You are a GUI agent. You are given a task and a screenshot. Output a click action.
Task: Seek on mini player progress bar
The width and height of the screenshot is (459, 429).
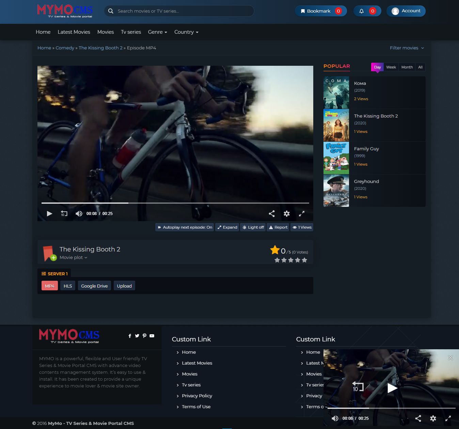[391, 408]
